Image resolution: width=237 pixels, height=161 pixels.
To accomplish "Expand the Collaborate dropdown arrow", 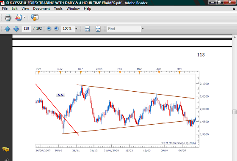I will pyautogui.click(x=24, y=17).
